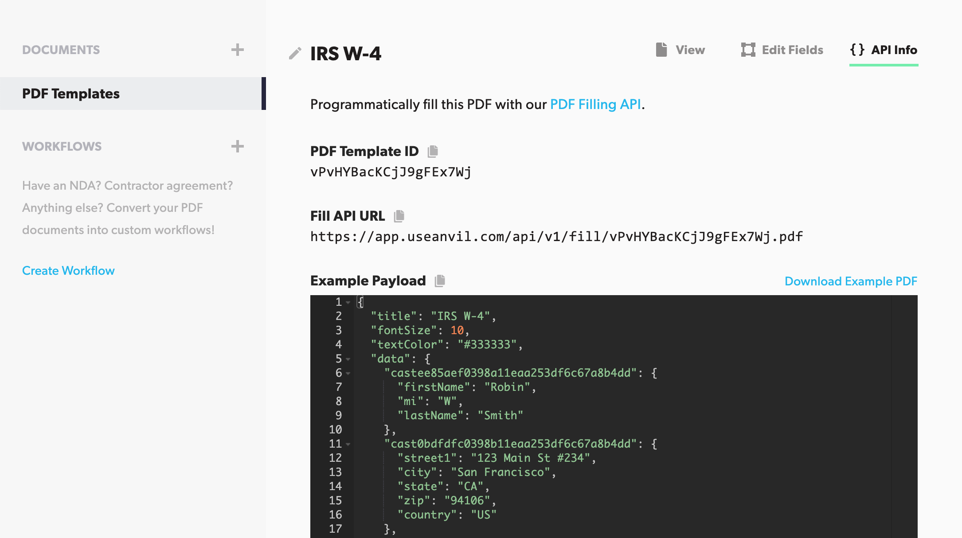Select the API Info tab

click(884, 50)
